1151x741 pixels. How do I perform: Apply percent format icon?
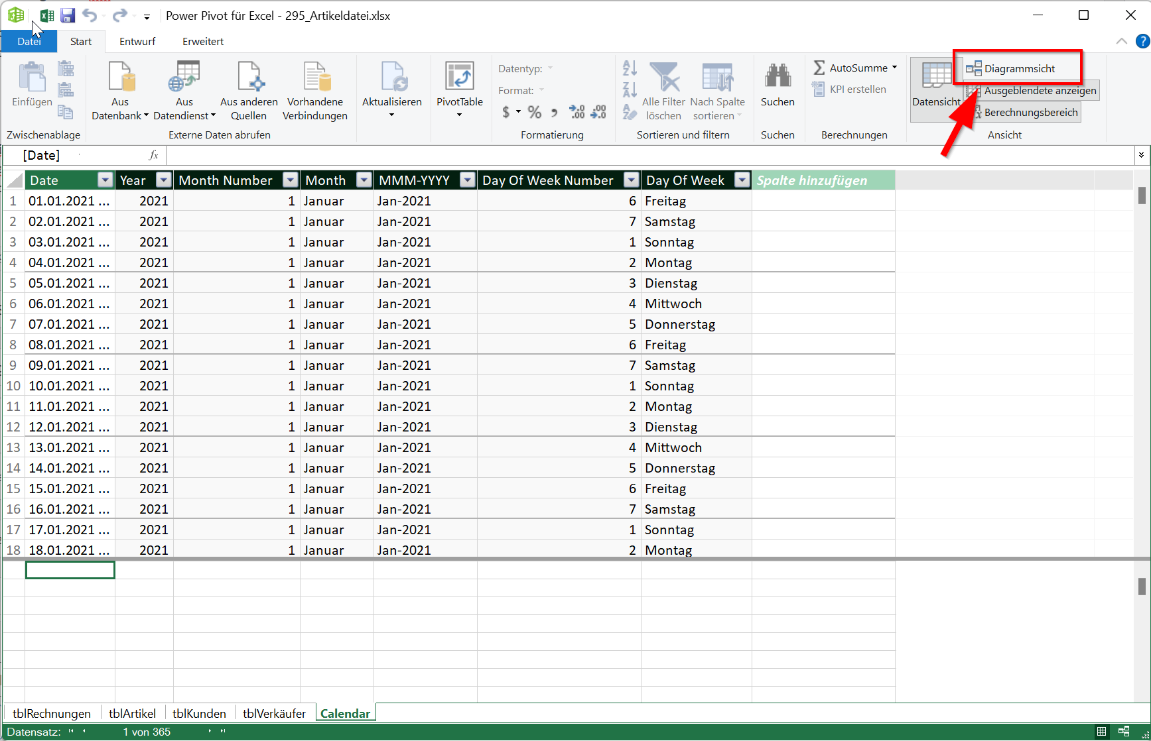pos(534,112)
